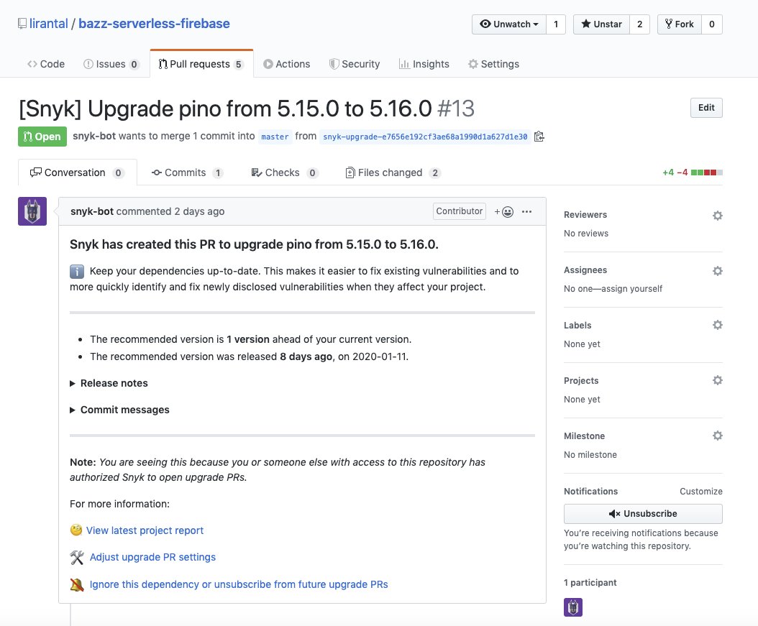Go to the Actions tab
The height and width of the screenshot is (626, 758).
287,64
